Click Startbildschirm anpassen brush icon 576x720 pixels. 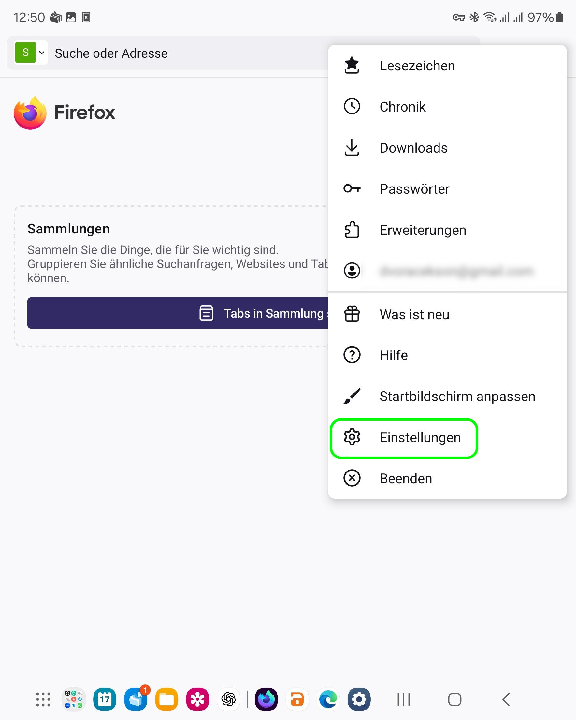pyautogui.click(x=352, y=396)
